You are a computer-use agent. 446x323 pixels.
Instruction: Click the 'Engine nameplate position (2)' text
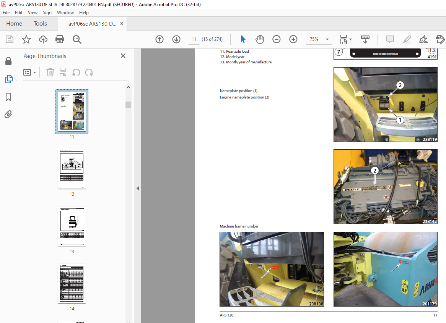tap(244, 97)
